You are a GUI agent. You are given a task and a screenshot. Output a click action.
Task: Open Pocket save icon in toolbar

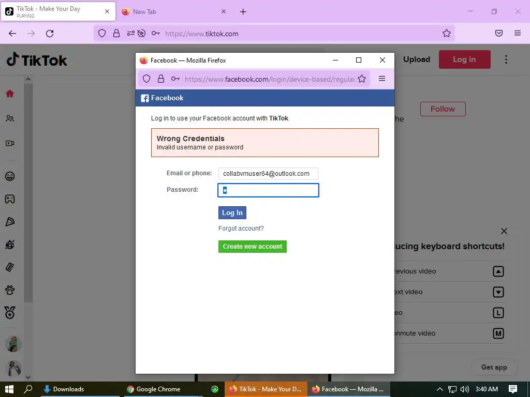(499, 33)
